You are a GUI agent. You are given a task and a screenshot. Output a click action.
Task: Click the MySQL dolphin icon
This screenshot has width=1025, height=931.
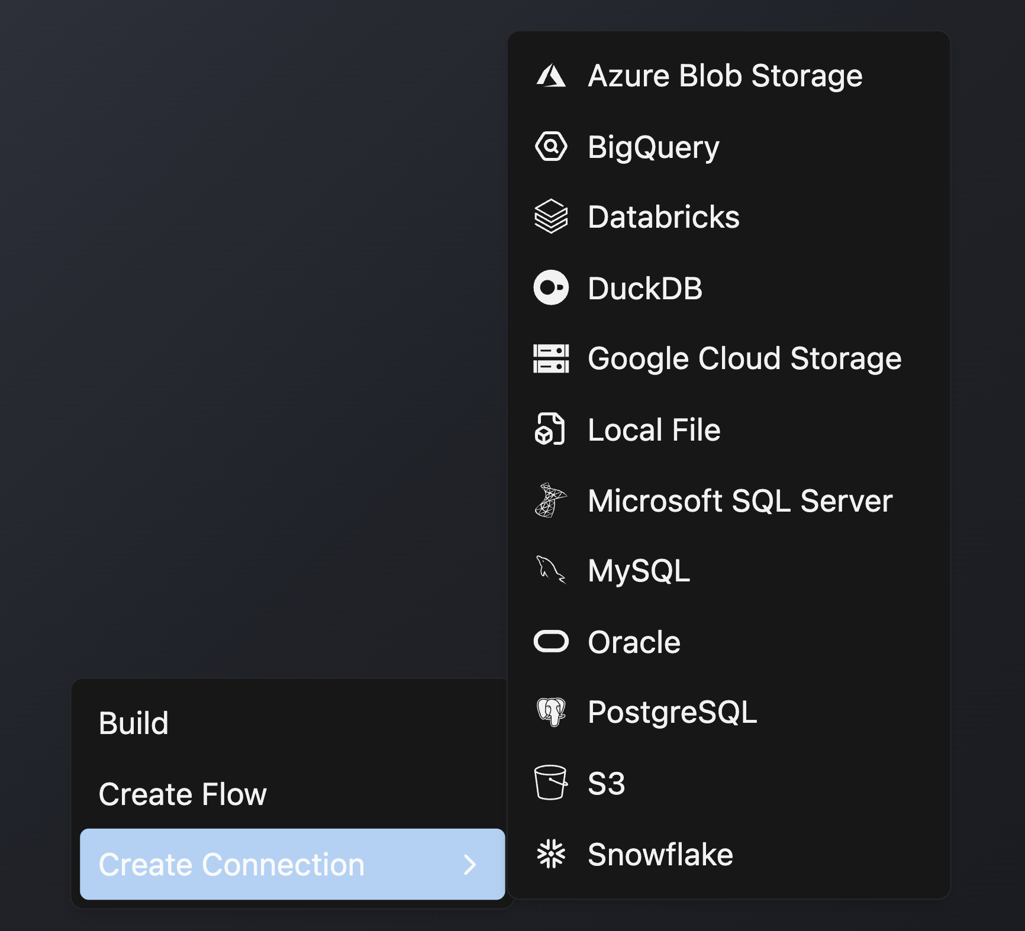point(550,570)
